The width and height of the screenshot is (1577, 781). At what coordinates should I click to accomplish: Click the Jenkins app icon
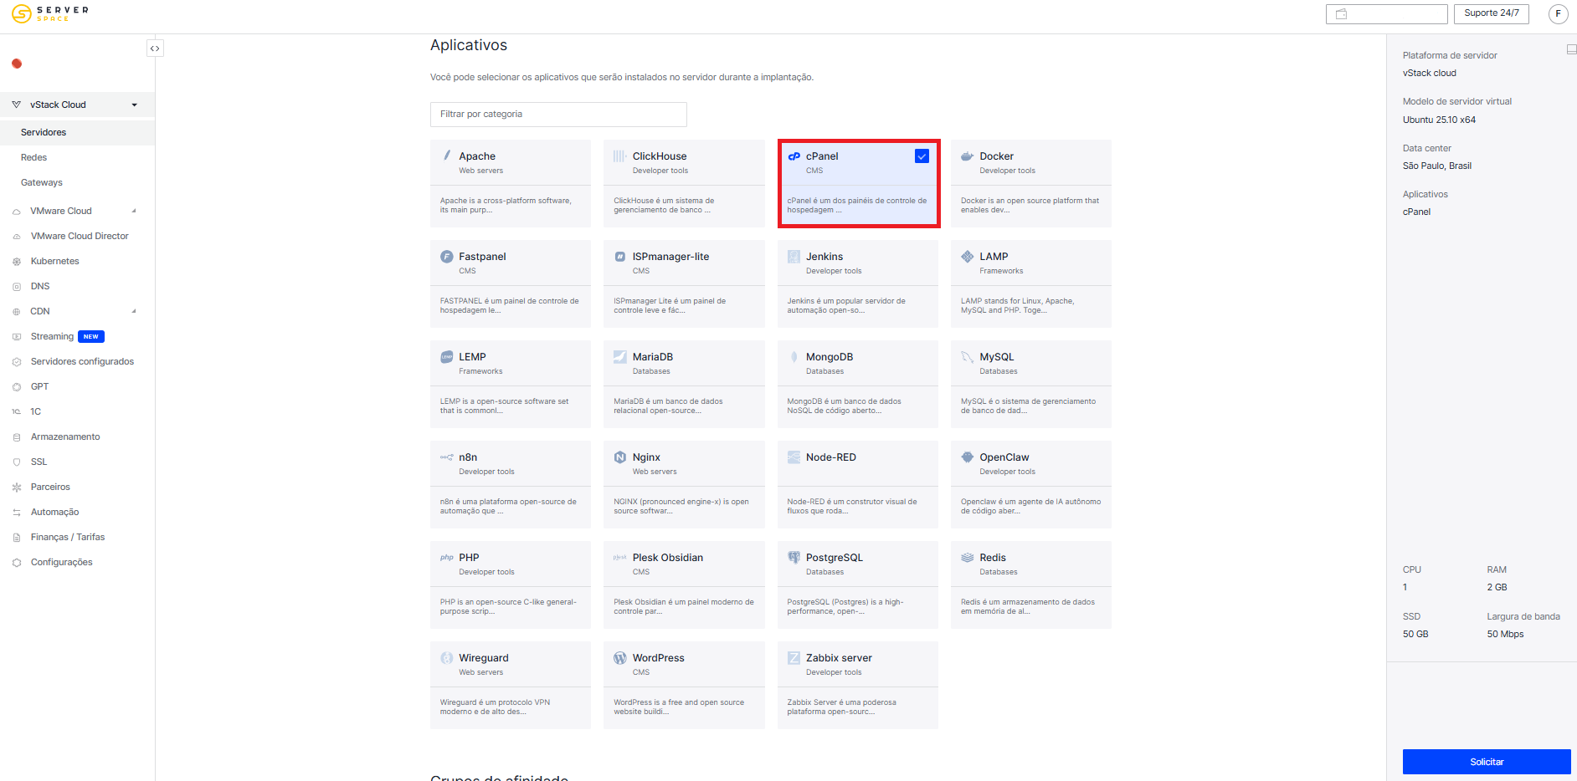point(794,256)
